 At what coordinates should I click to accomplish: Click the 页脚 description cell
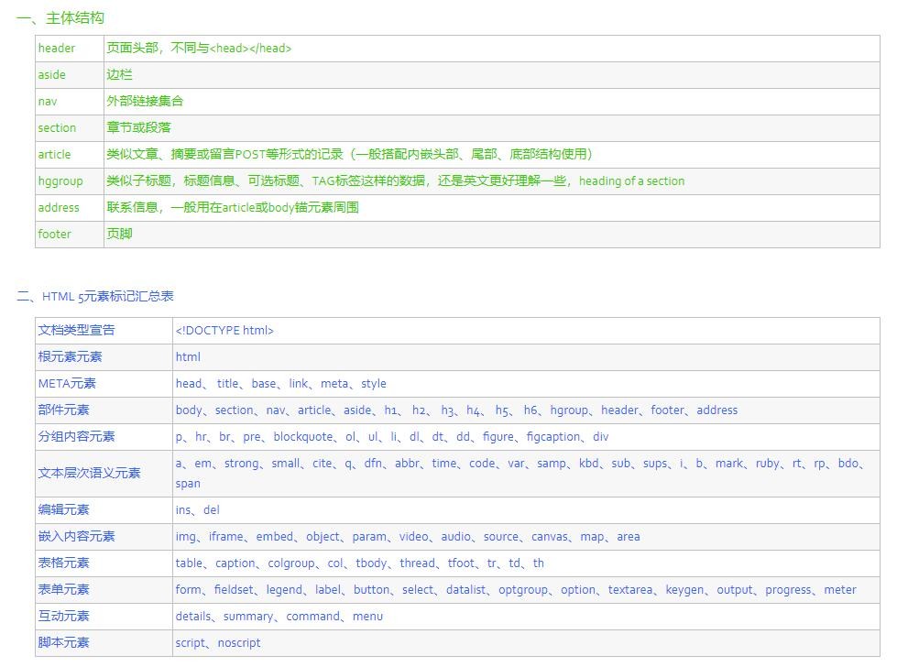119,234
